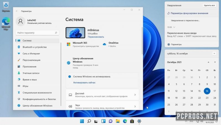Collapse the calendar with chevron beside date
This screenshot has width=221, height=125.
pos(214,54)
